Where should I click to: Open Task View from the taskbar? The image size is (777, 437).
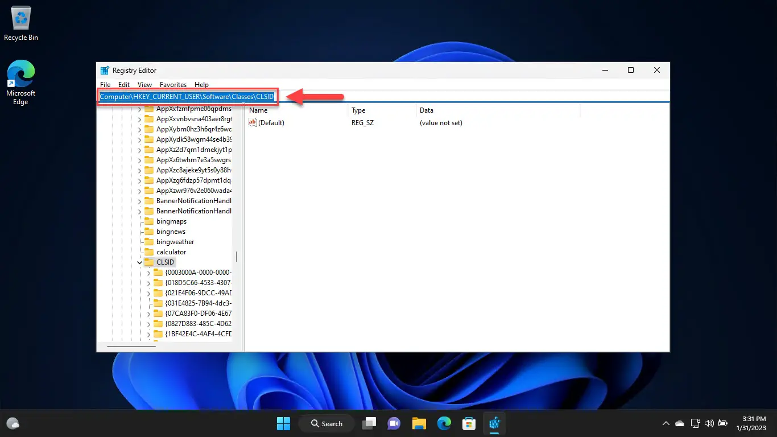coord(370,423)
